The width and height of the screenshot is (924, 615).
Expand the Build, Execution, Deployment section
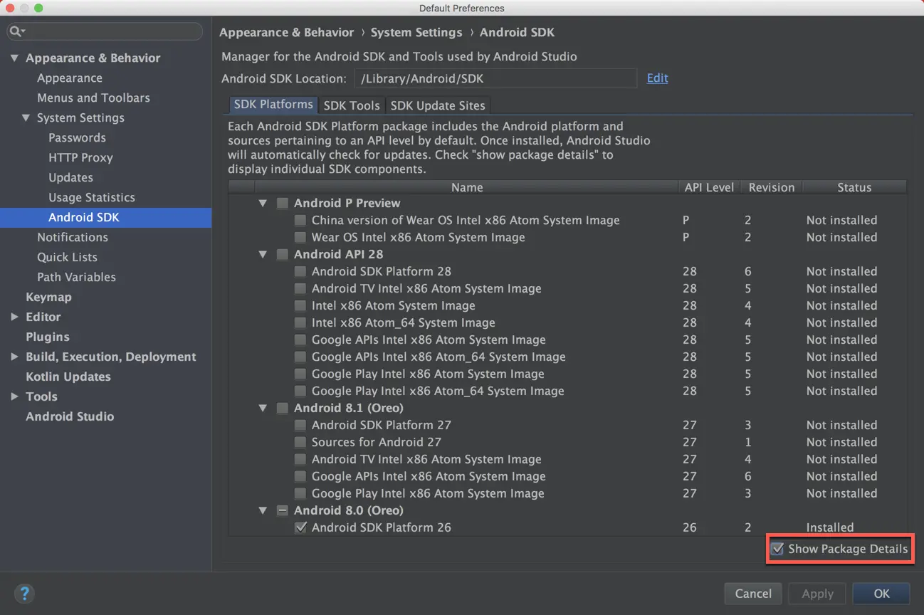(14, 357)
